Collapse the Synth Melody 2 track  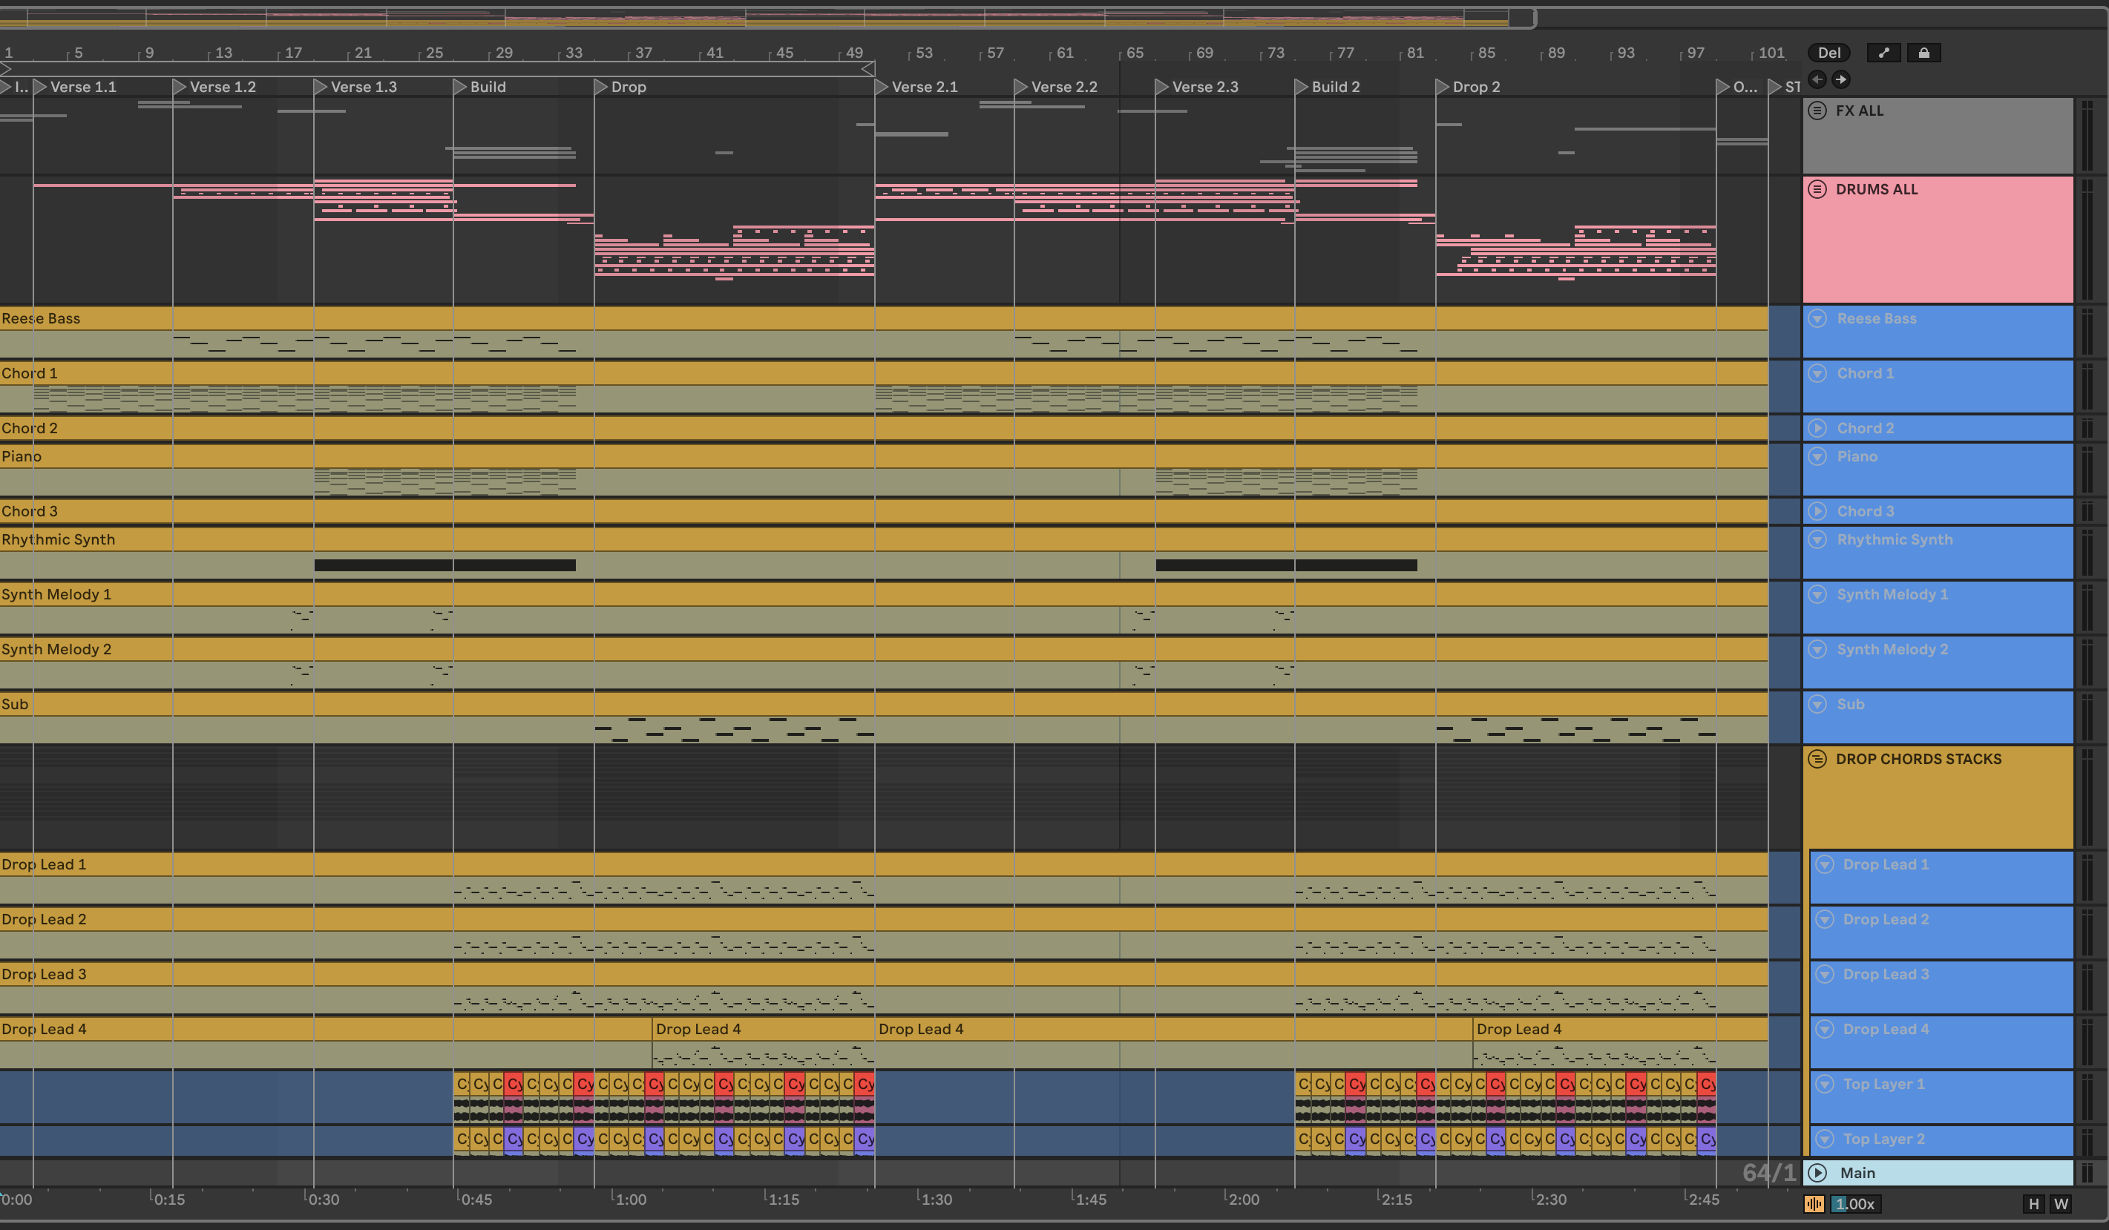coord(1817,648)
